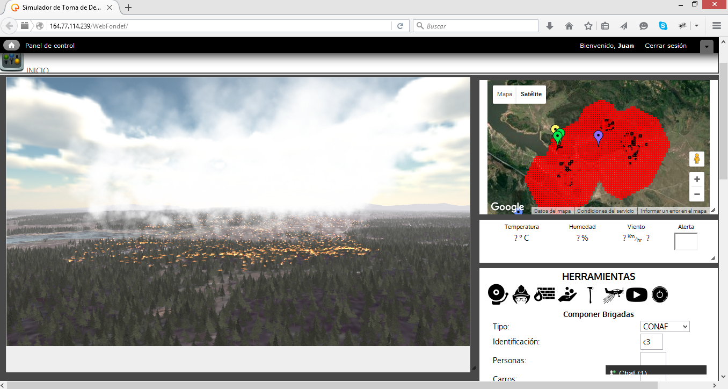Click the Identificación input field
Screen dimensions: 728x389
tap(651, 342)
